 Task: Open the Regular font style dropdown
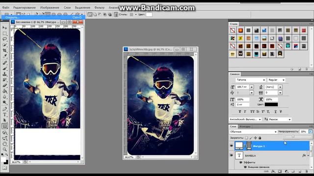[284, 80]
